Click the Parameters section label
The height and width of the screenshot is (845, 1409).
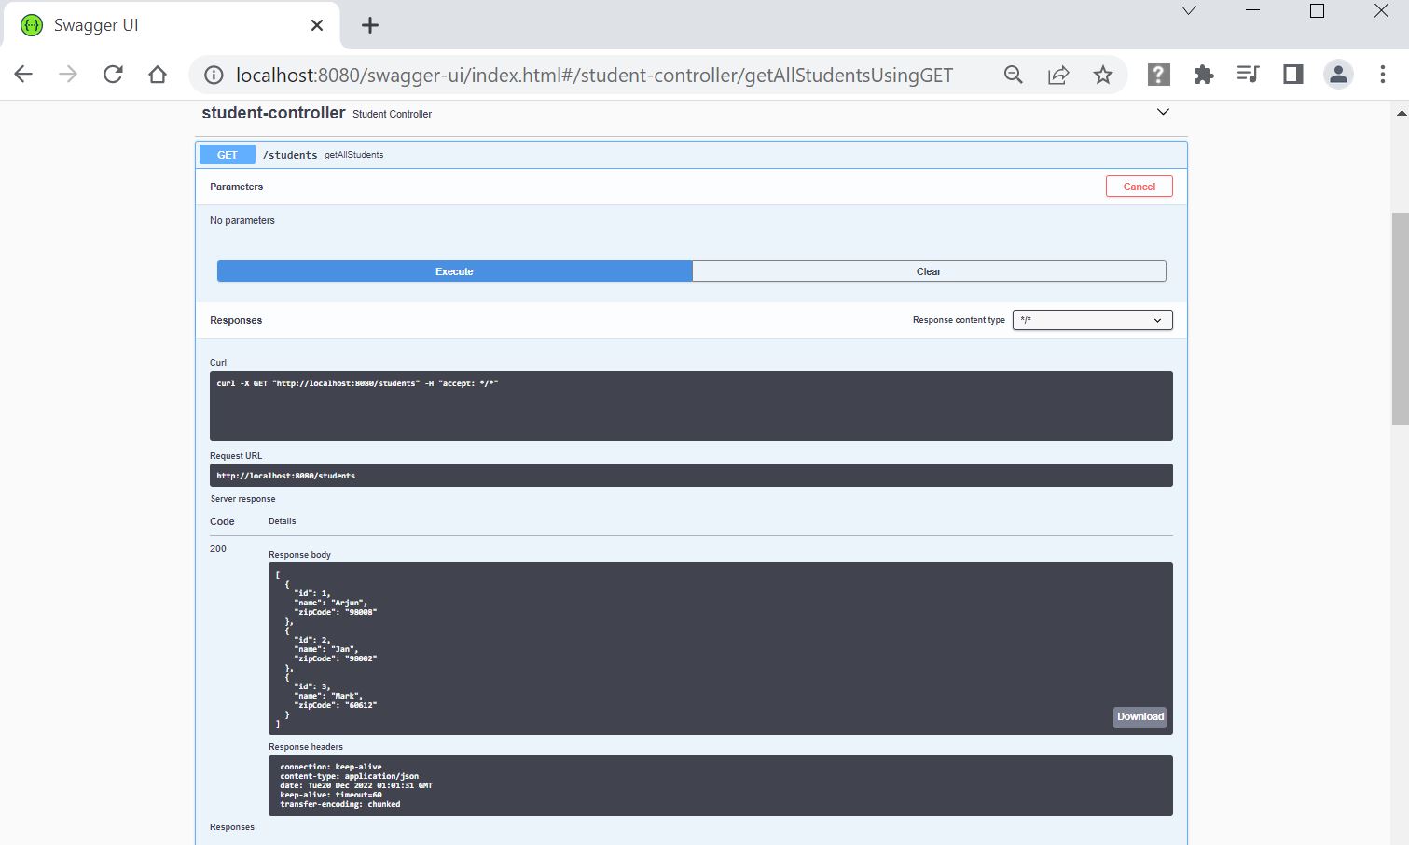click(237, 187)
